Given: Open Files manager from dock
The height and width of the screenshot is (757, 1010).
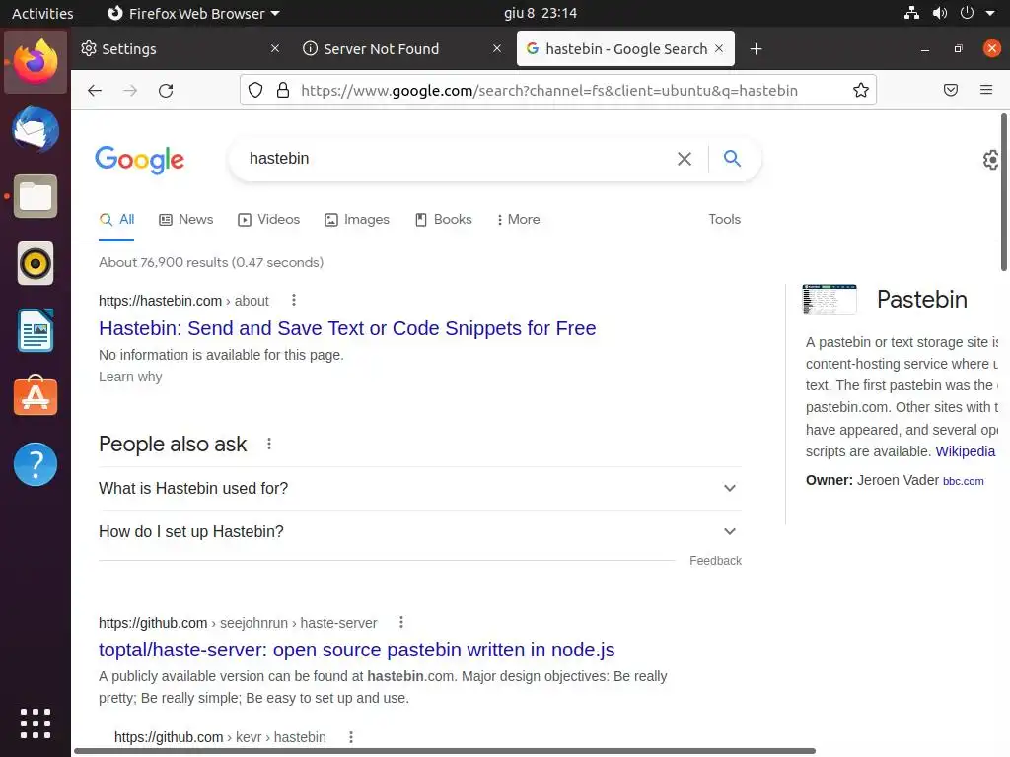Looking at the screenshot, I should click(x=36, y=196).
